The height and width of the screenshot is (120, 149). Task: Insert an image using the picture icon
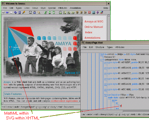click(60, 13)
